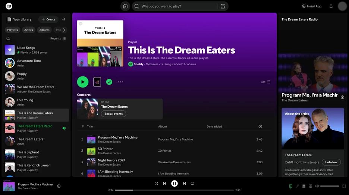Open the playlist preview thumbnail button

97,82
